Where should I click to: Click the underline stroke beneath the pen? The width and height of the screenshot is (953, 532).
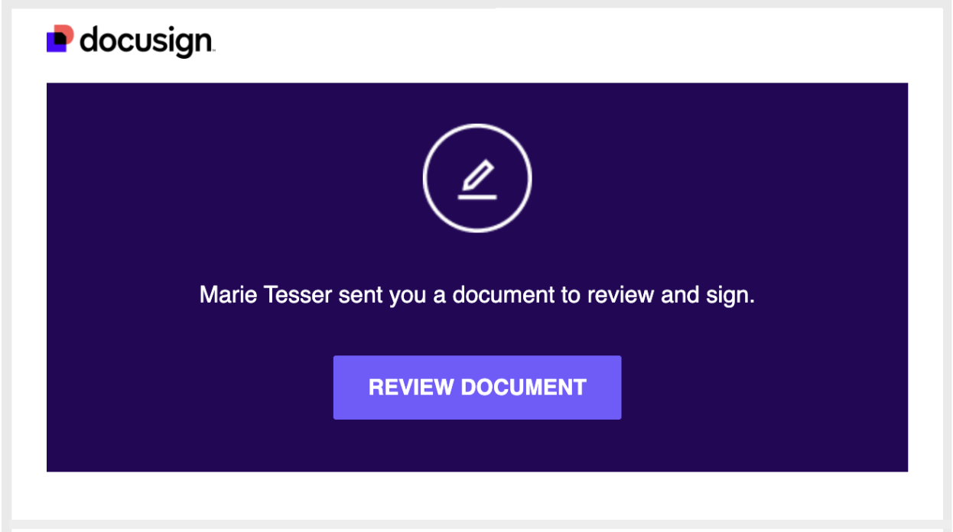click(x=477, y=197)
